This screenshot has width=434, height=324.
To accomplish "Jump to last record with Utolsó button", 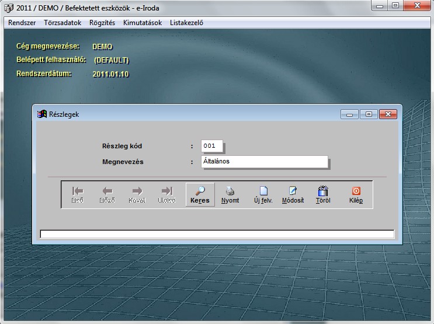I will pos(167,194).
